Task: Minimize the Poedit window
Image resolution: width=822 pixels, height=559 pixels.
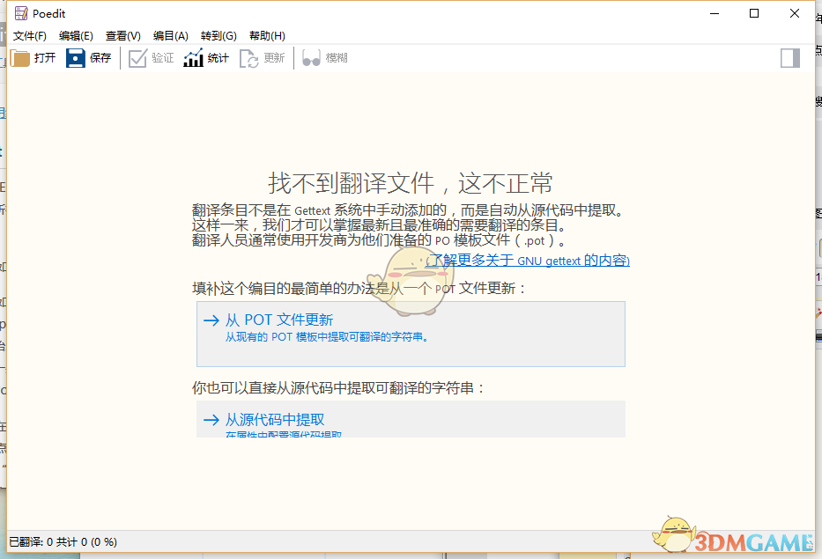Action: pyautogui.click(x=714, y=13)
